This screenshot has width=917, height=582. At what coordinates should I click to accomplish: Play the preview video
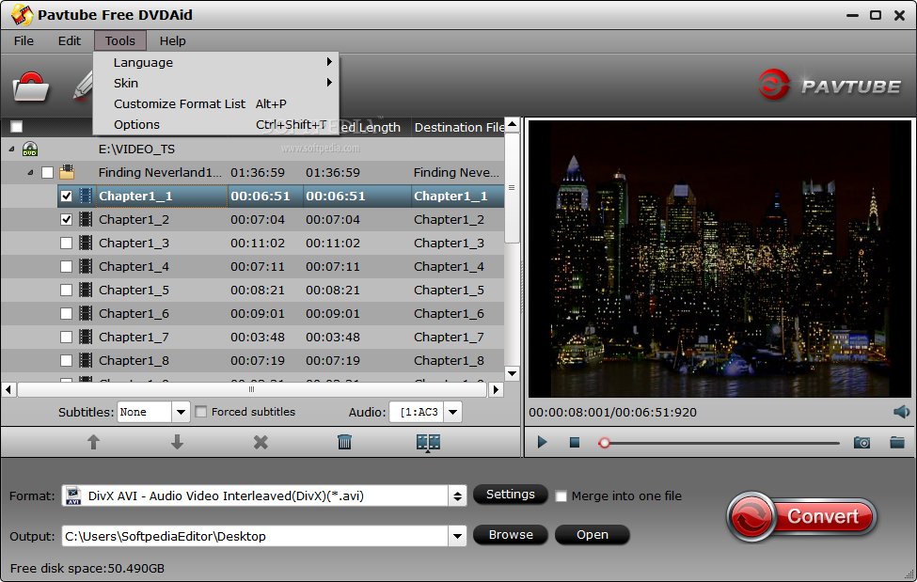[542, 442]
